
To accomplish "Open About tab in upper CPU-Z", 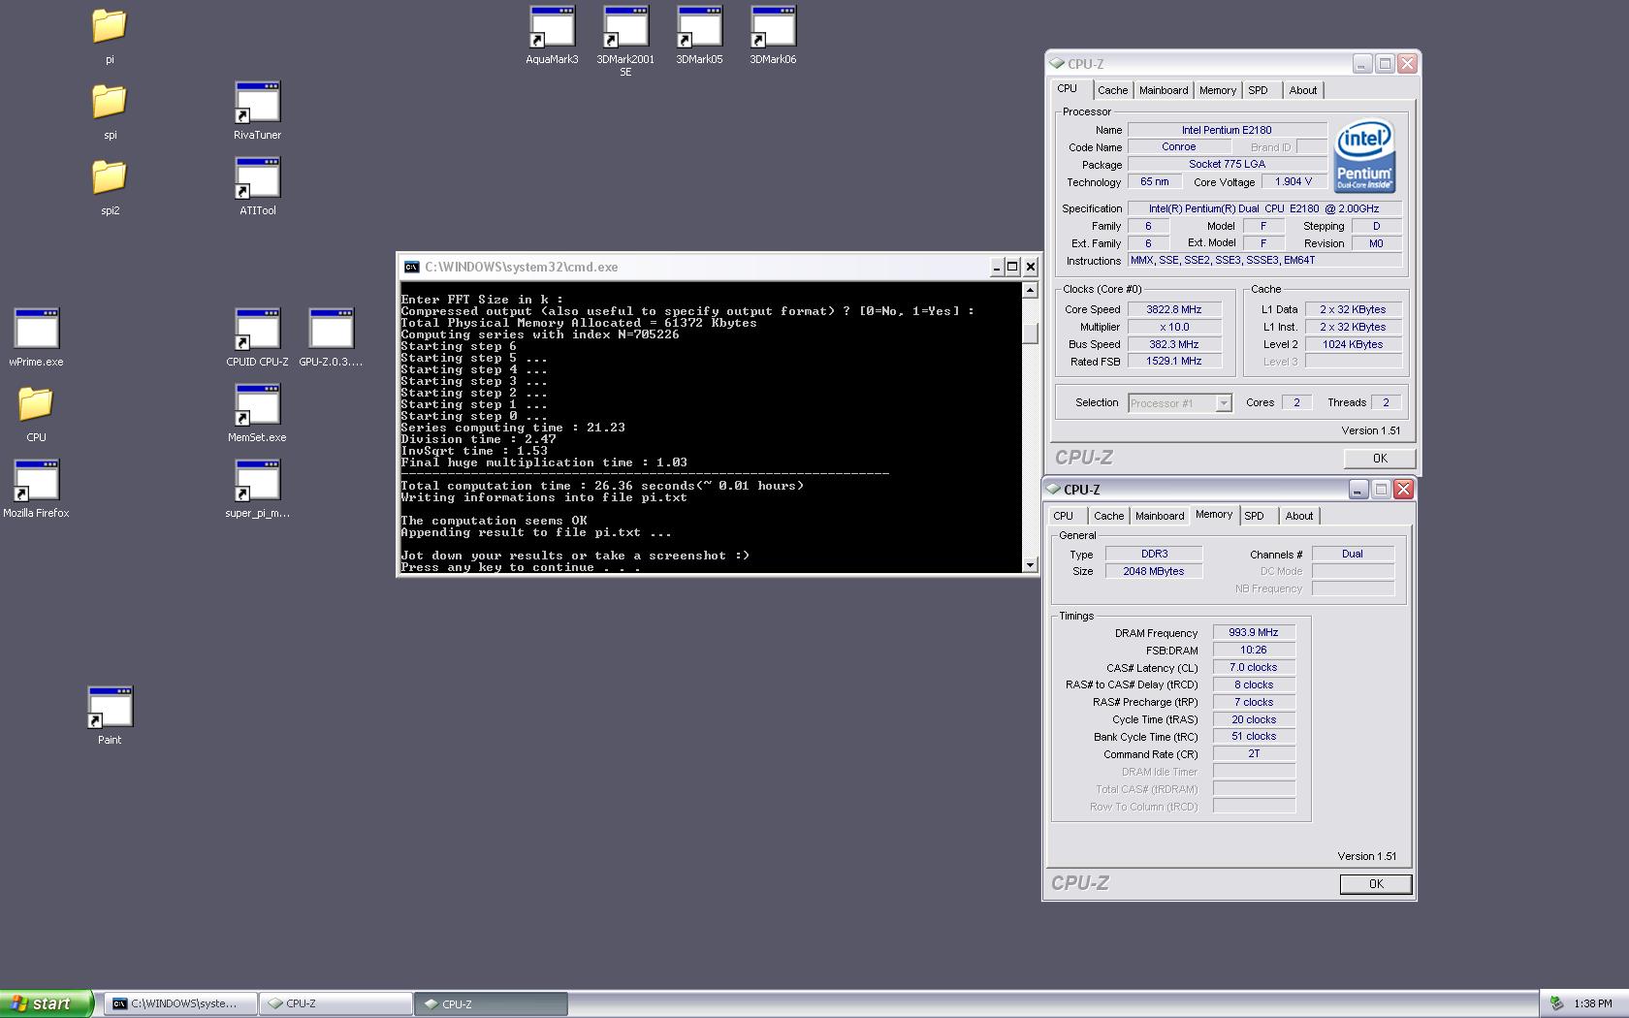I will tap(1303, 90).
